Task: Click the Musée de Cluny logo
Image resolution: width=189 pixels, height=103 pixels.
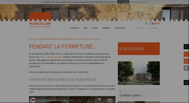Action: coord(40,20)
